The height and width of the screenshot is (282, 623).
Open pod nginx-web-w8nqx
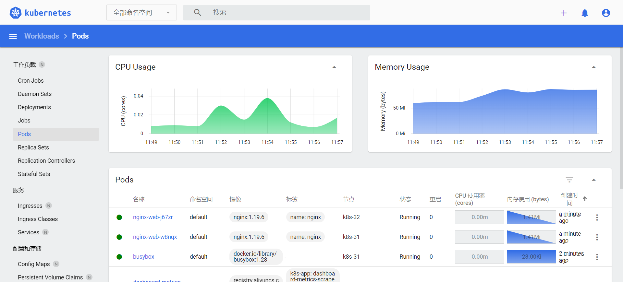coord(155,237)
